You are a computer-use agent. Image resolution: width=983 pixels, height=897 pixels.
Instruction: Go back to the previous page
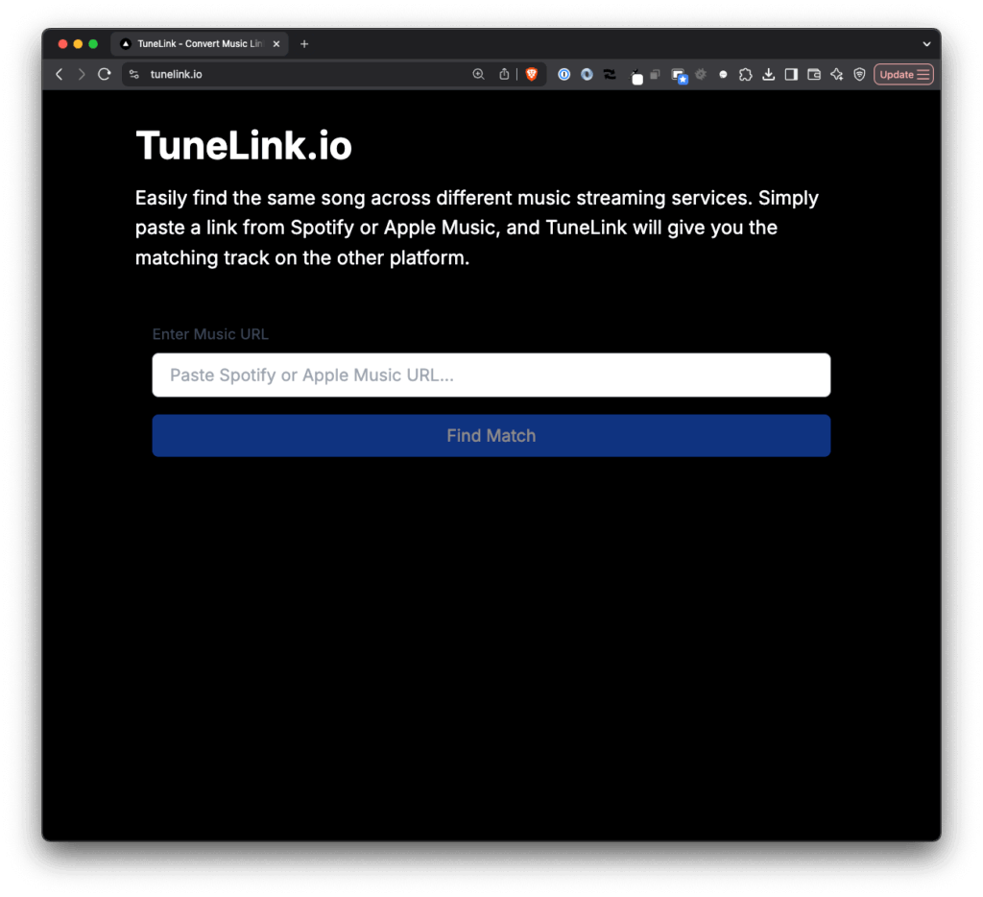click(60, 74)
